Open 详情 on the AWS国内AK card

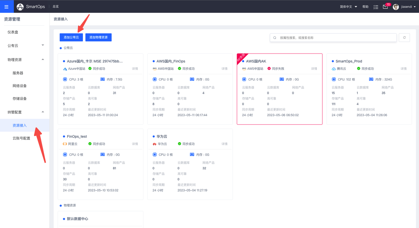(314, 69)
